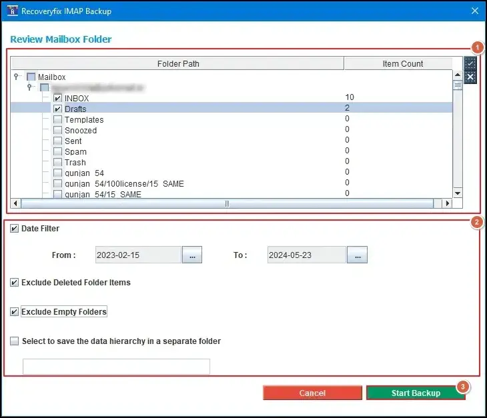Click the INBOX item count 10
Image resolution: width=487 pixels, height=418 pixels.
click(350, 97)
